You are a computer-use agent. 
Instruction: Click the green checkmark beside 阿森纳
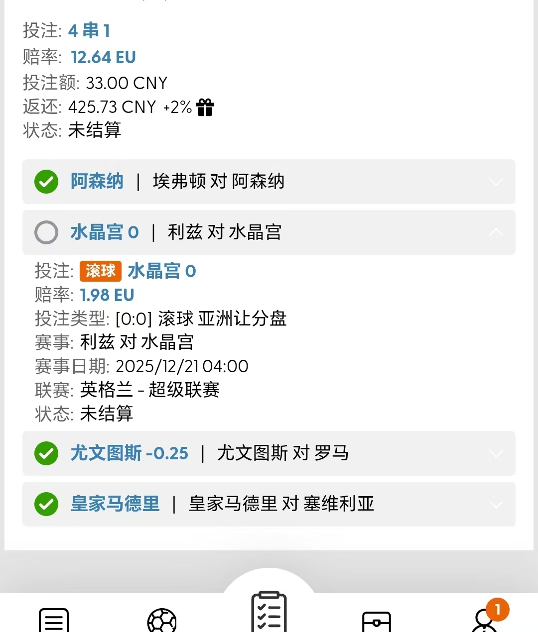(x=46, y=182)
